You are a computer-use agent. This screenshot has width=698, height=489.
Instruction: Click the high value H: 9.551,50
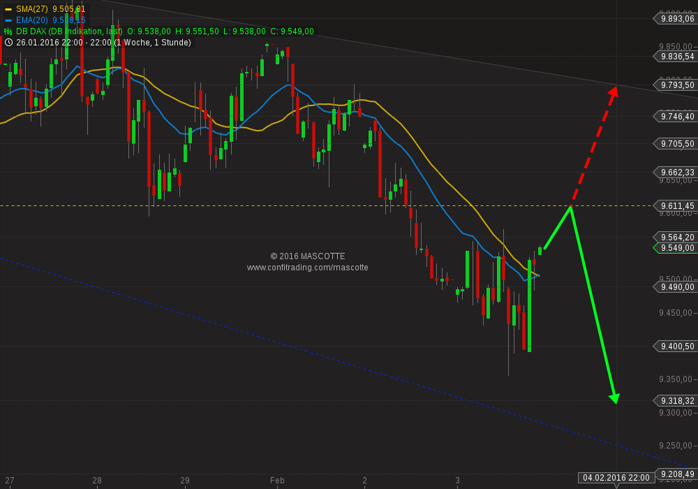click(197, 31)
